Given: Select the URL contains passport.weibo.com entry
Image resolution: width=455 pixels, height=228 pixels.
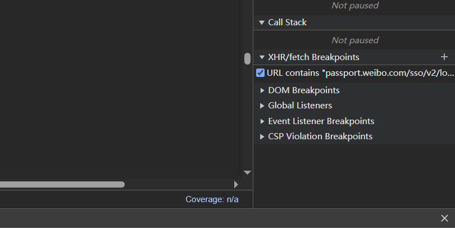Looking at the screenshot, I should click(360, 73).
